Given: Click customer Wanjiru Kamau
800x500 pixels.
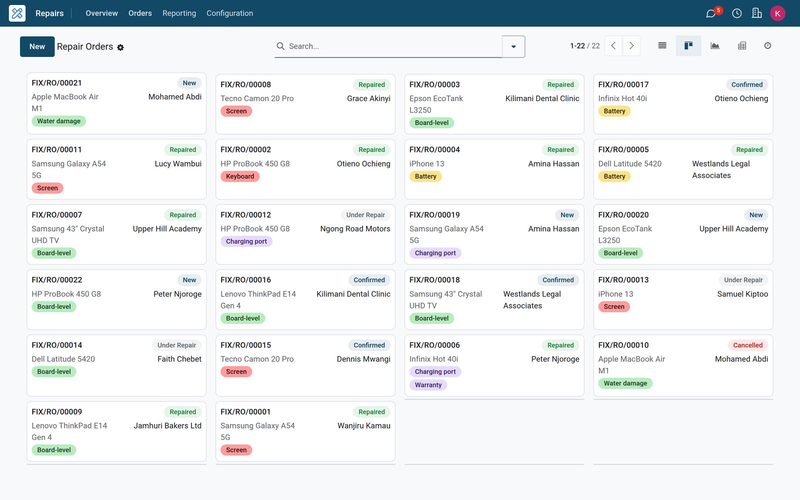Looking at the screenshot, I should [364, 425].
